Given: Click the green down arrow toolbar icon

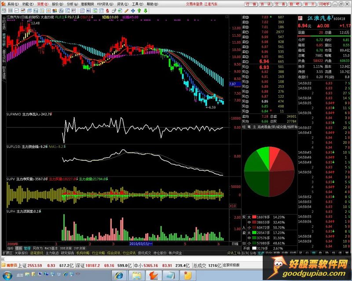Looking at the screenshot, I should pyautogui.click(x=146, y=11).
